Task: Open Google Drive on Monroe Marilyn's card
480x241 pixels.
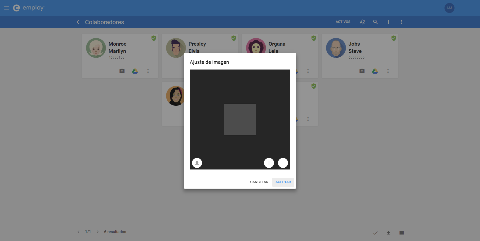Action: 135,71
